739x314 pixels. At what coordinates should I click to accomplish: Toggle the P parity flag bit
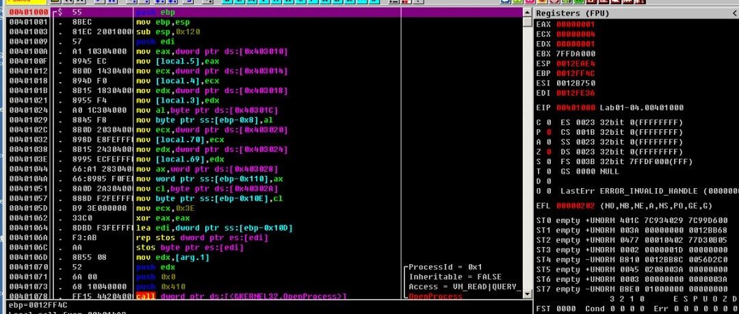549,132
